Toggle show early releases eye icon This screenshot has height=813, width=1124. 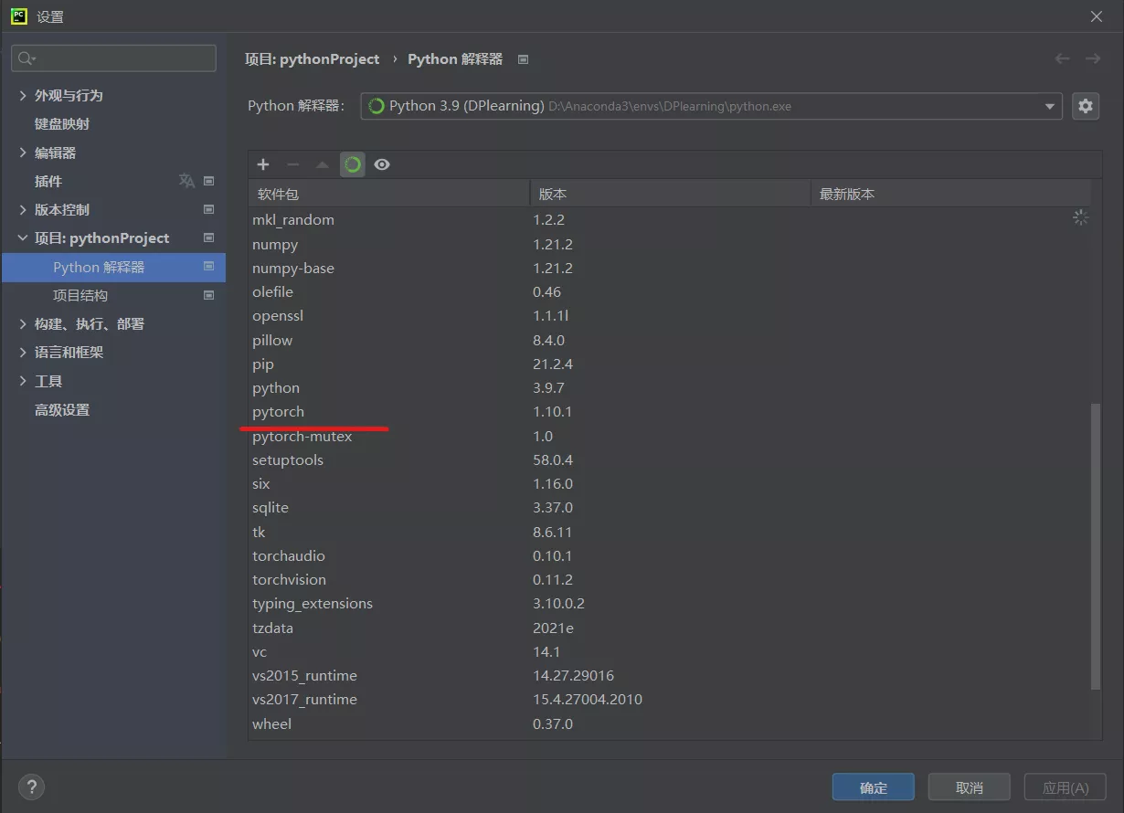pyautogui.click(x=382, y=164)
